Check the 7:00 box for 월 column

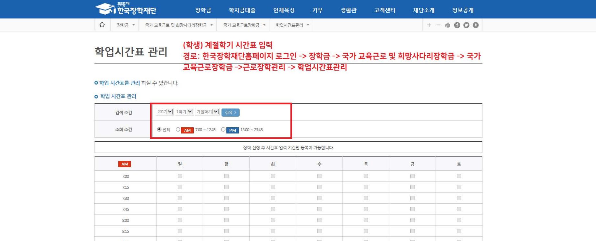pyautogui.click(x=226, y=176)
